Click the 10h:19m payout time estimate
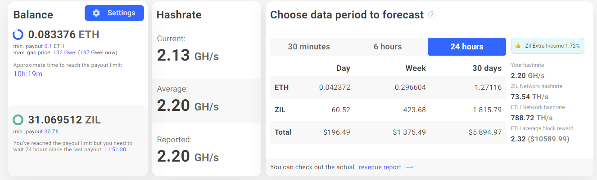 (x=28, y=74)
